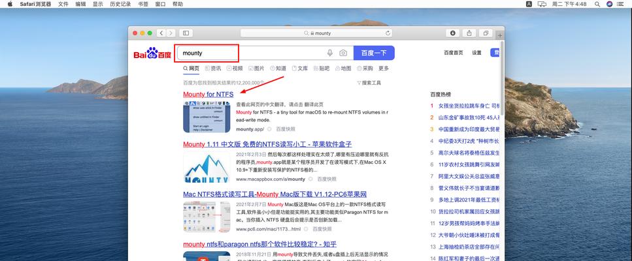Open hot topic 上海抽检奶茶店
The image size is (632, 261).
(469, 247)
